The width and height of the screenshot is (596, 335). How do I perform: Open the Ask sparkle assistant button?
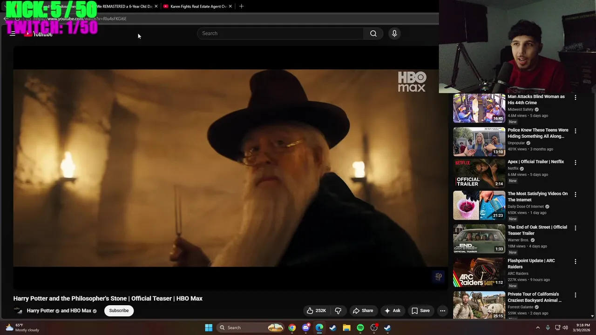click(x=392, y=311)
